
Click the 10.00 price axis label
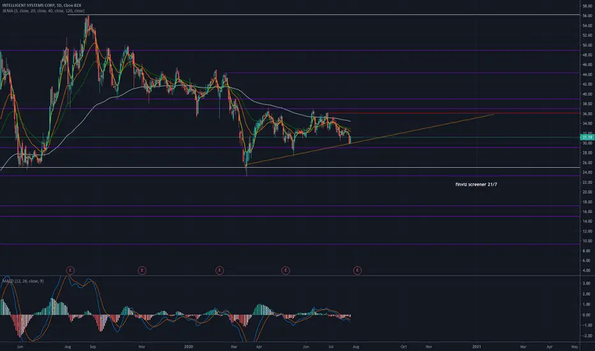(587, 241)
